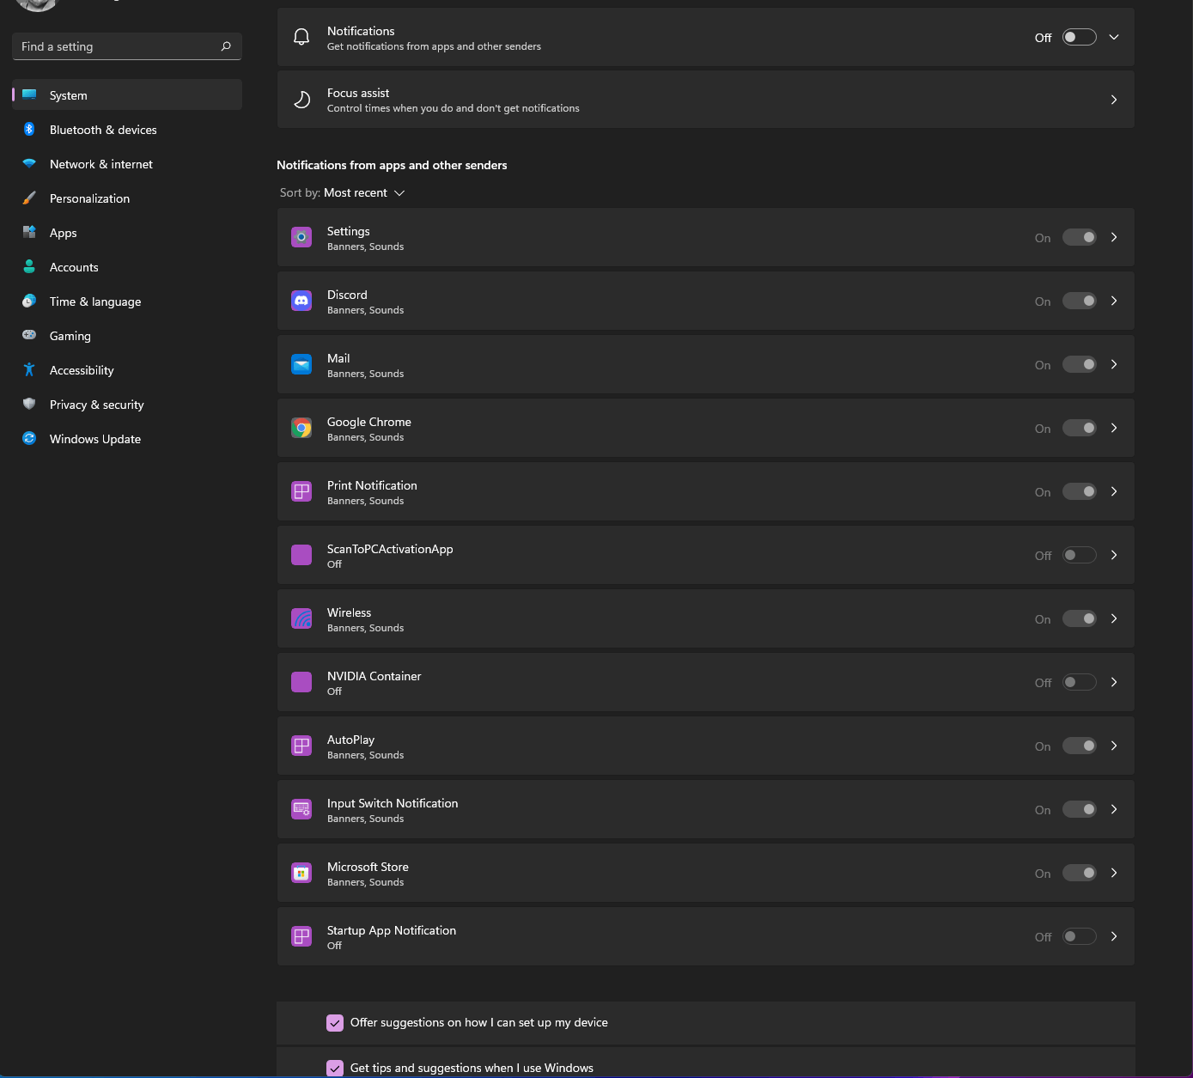Screen dimensions: 1193x1078
Task: Click the Windows Update sync icon
Action: 29,438
